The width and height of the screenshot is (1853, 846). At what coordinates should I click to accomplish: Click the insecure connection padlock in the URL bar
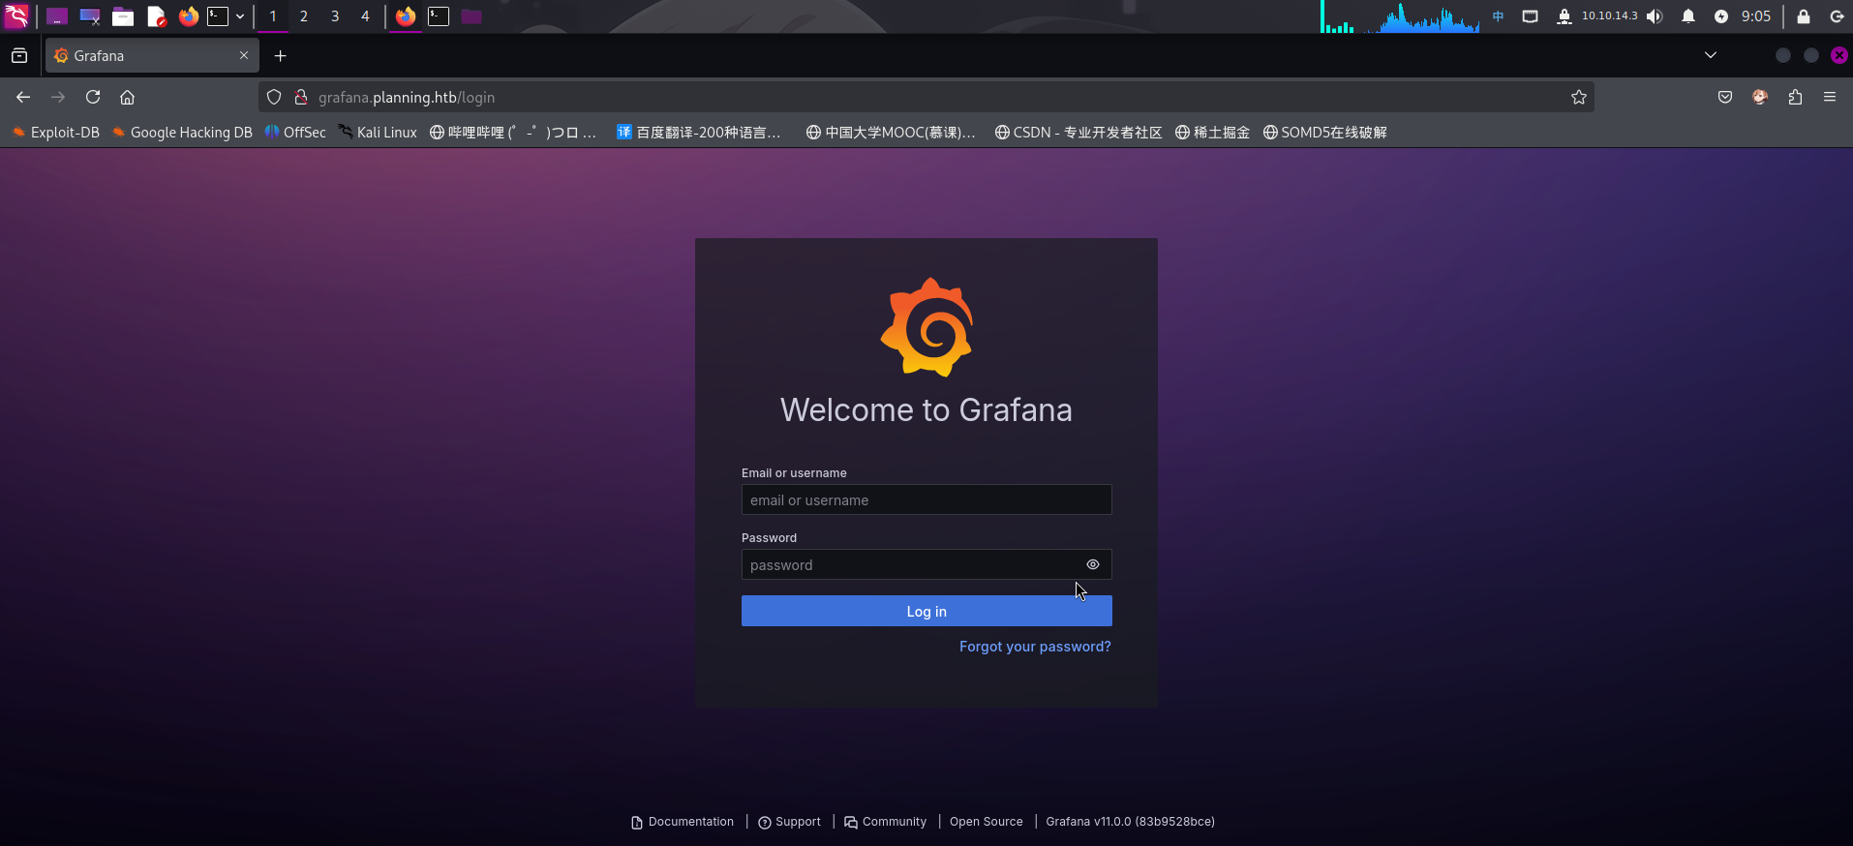tap(301, 97)
